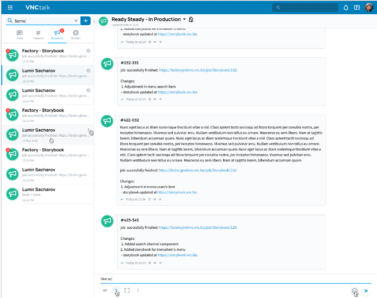The image size is (377, 298).
Task: Clear the sidebar search text
Action: coord(76,21)
